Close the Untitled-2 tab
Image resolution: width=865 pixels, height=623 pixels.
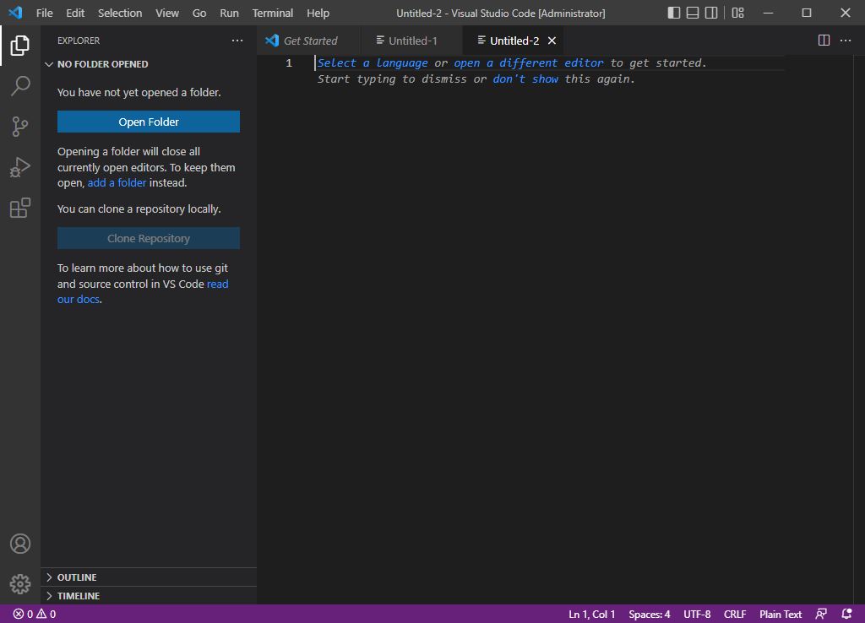[552, 41]
